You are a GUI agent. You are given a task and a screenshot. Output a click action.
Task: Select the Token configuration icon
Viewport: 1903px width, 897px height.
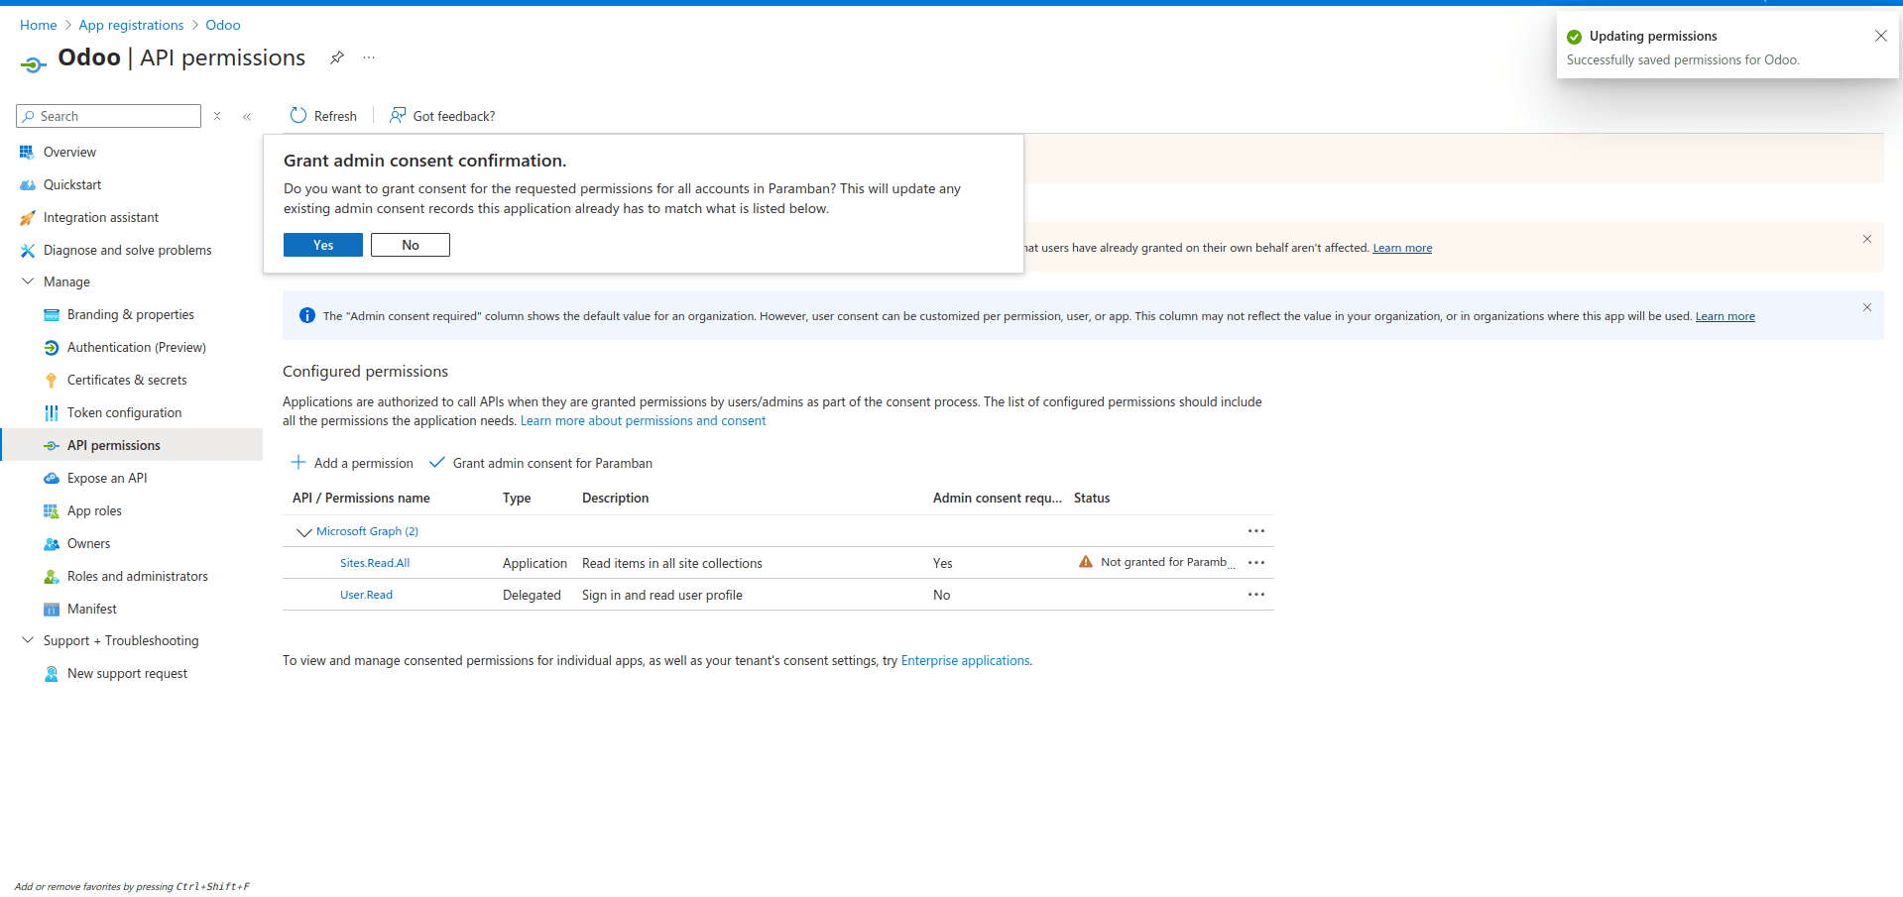point(51,412)
